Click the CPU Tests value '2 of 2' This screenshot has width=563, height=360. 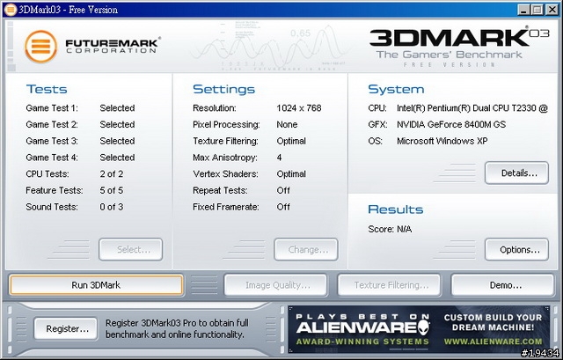click(112, 174)
